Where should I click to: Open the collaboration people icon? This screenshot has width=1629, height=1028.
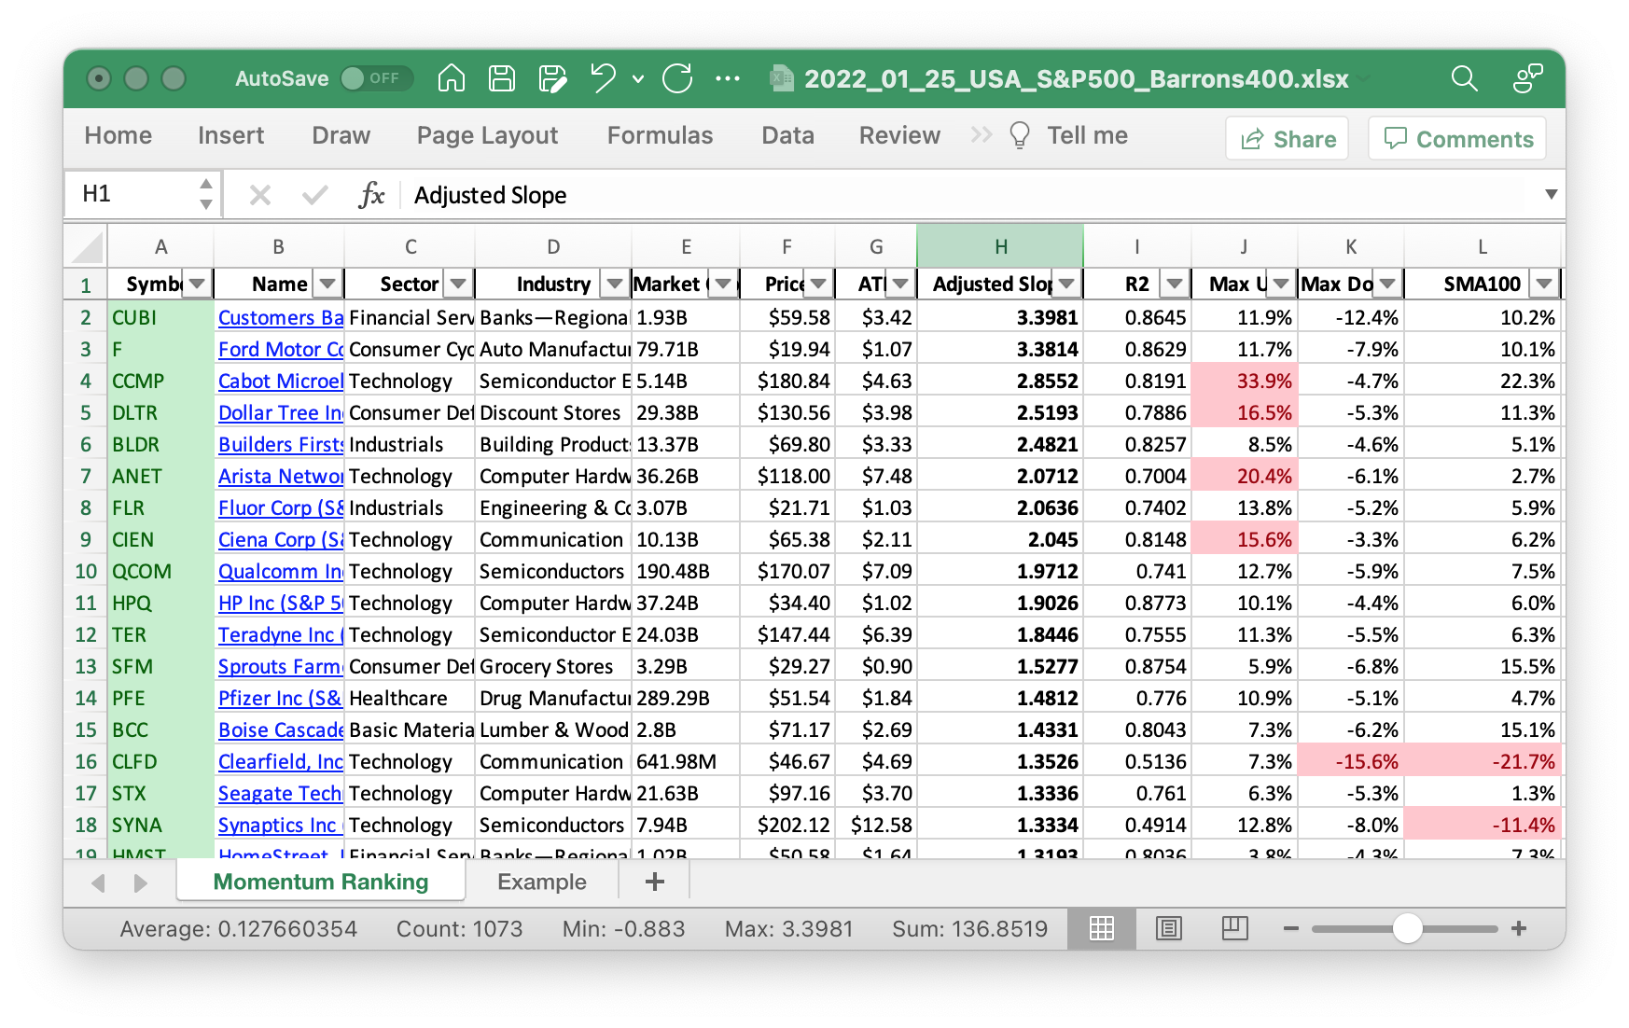pyautogui.click(x=1527, y=78)
